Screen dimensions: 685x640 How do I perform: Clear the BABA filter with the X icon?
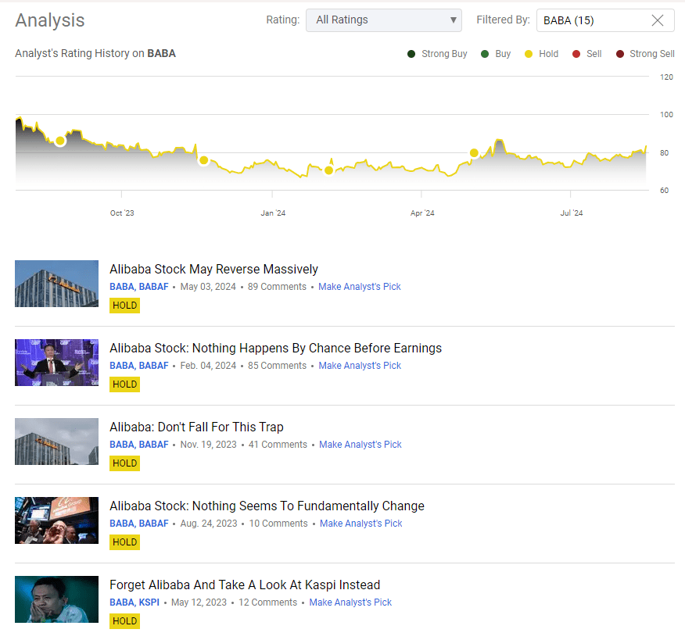(658, 20)
